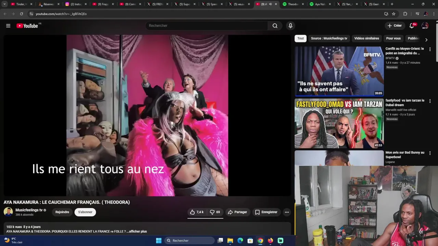
Task: Open Musicfeelings tv channel avatar
Action: click(x=8, y=212)
